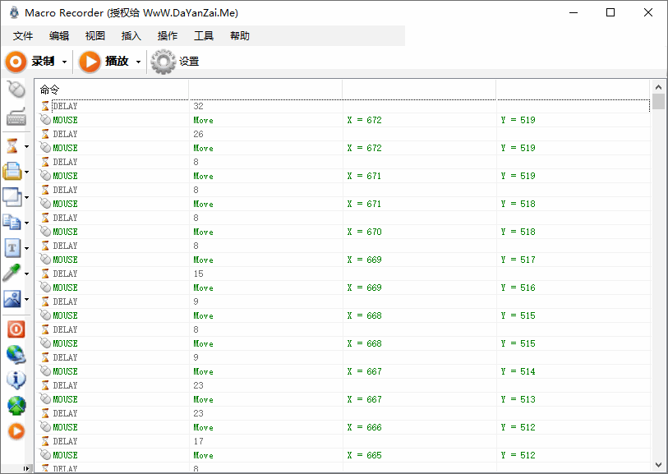
Task: Open the 视图 menu
Action: click(95, 36)
